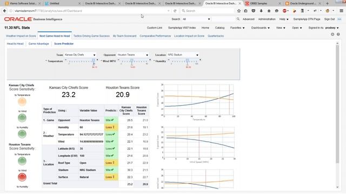The image size is (346, 194).
Task: Open the Administration link
Action: [x=267, y=19]
